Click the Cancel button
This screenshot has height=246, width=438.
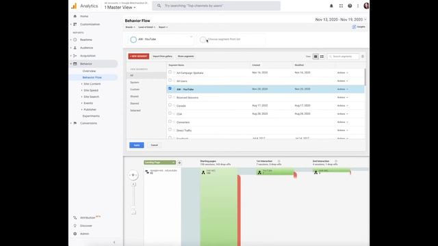point(154,145)
